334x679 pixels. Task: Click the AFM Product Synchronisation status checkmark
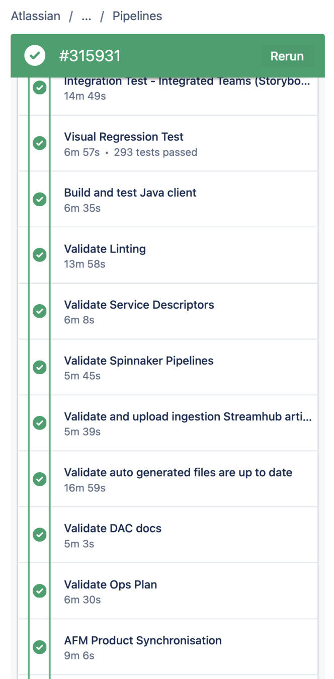point(40,647)
